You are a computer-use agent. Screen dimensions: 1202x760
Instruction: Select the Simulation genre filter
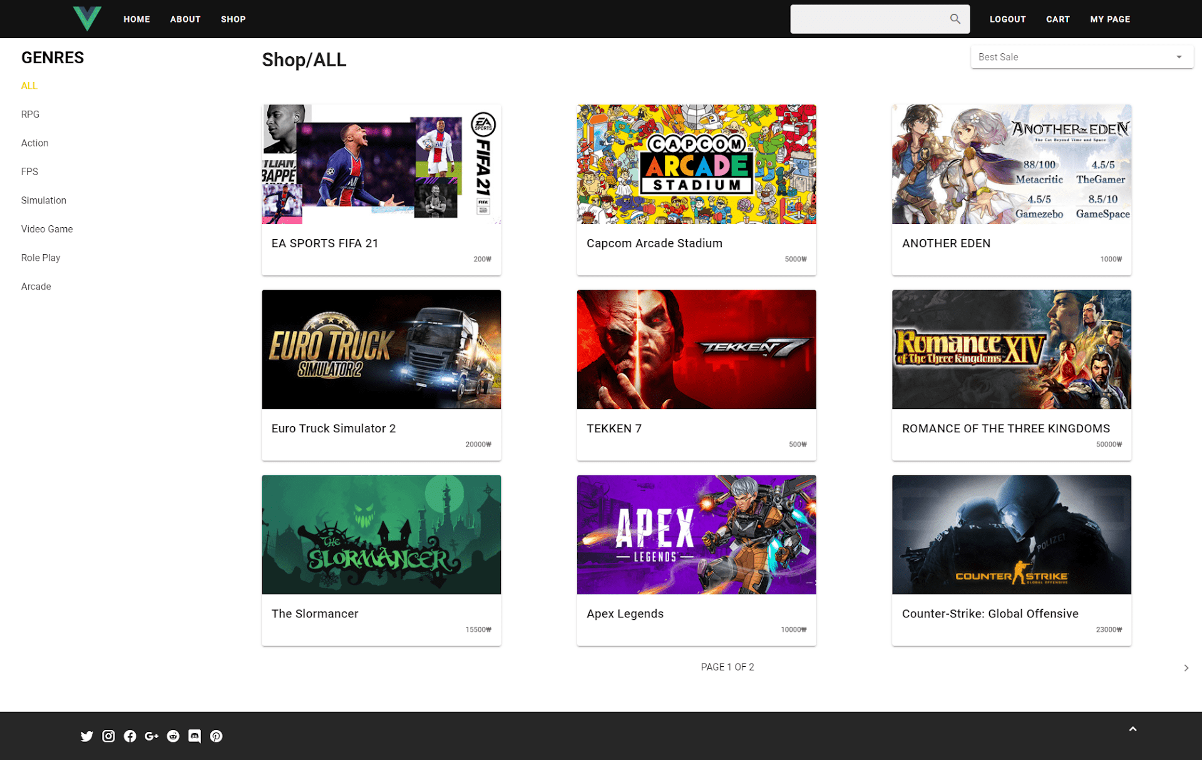(x=44, y=200)
